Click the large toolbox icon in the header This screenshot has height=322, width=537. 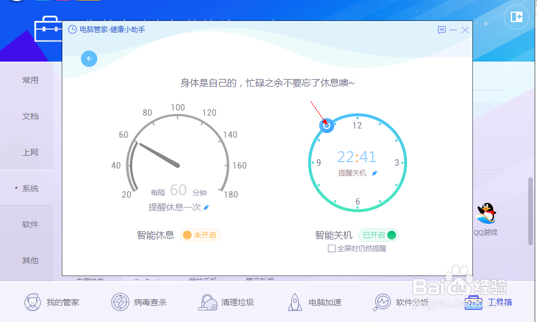coord(48,28)
